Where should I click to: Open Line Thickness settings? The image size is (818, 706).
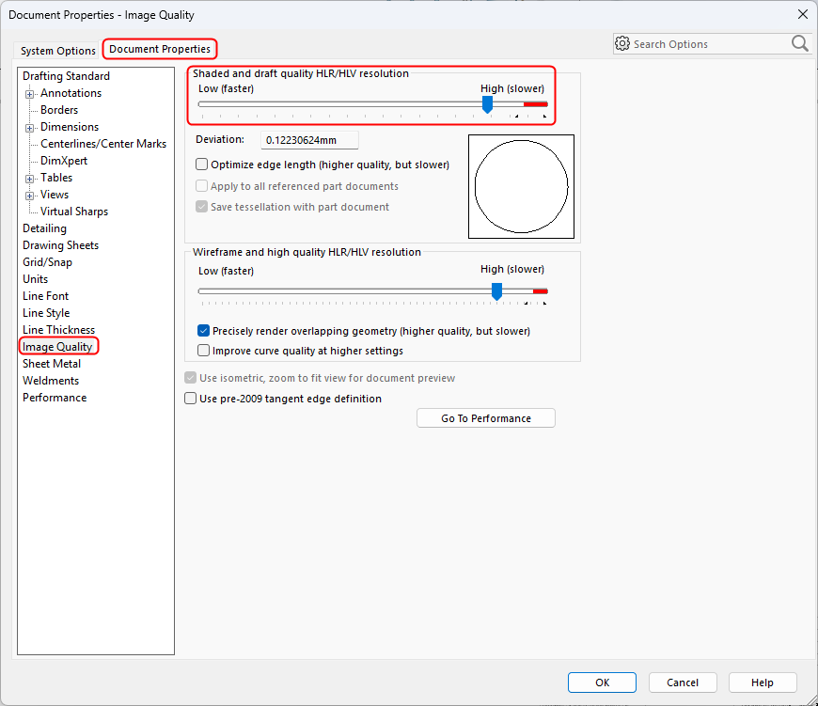58,330
